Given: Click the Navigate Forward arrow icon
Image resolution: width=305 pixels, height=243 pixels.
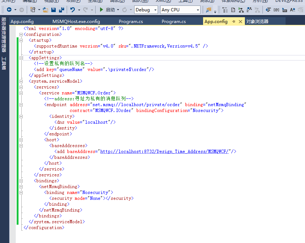Looking at the screenshot, I should tap(22, 10).
